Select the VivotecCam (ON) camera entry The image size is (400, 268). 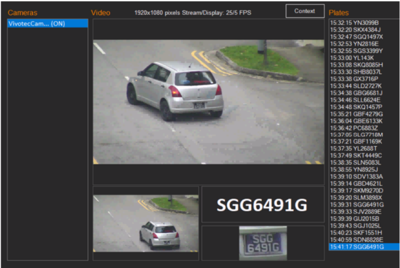click(47, 24)
